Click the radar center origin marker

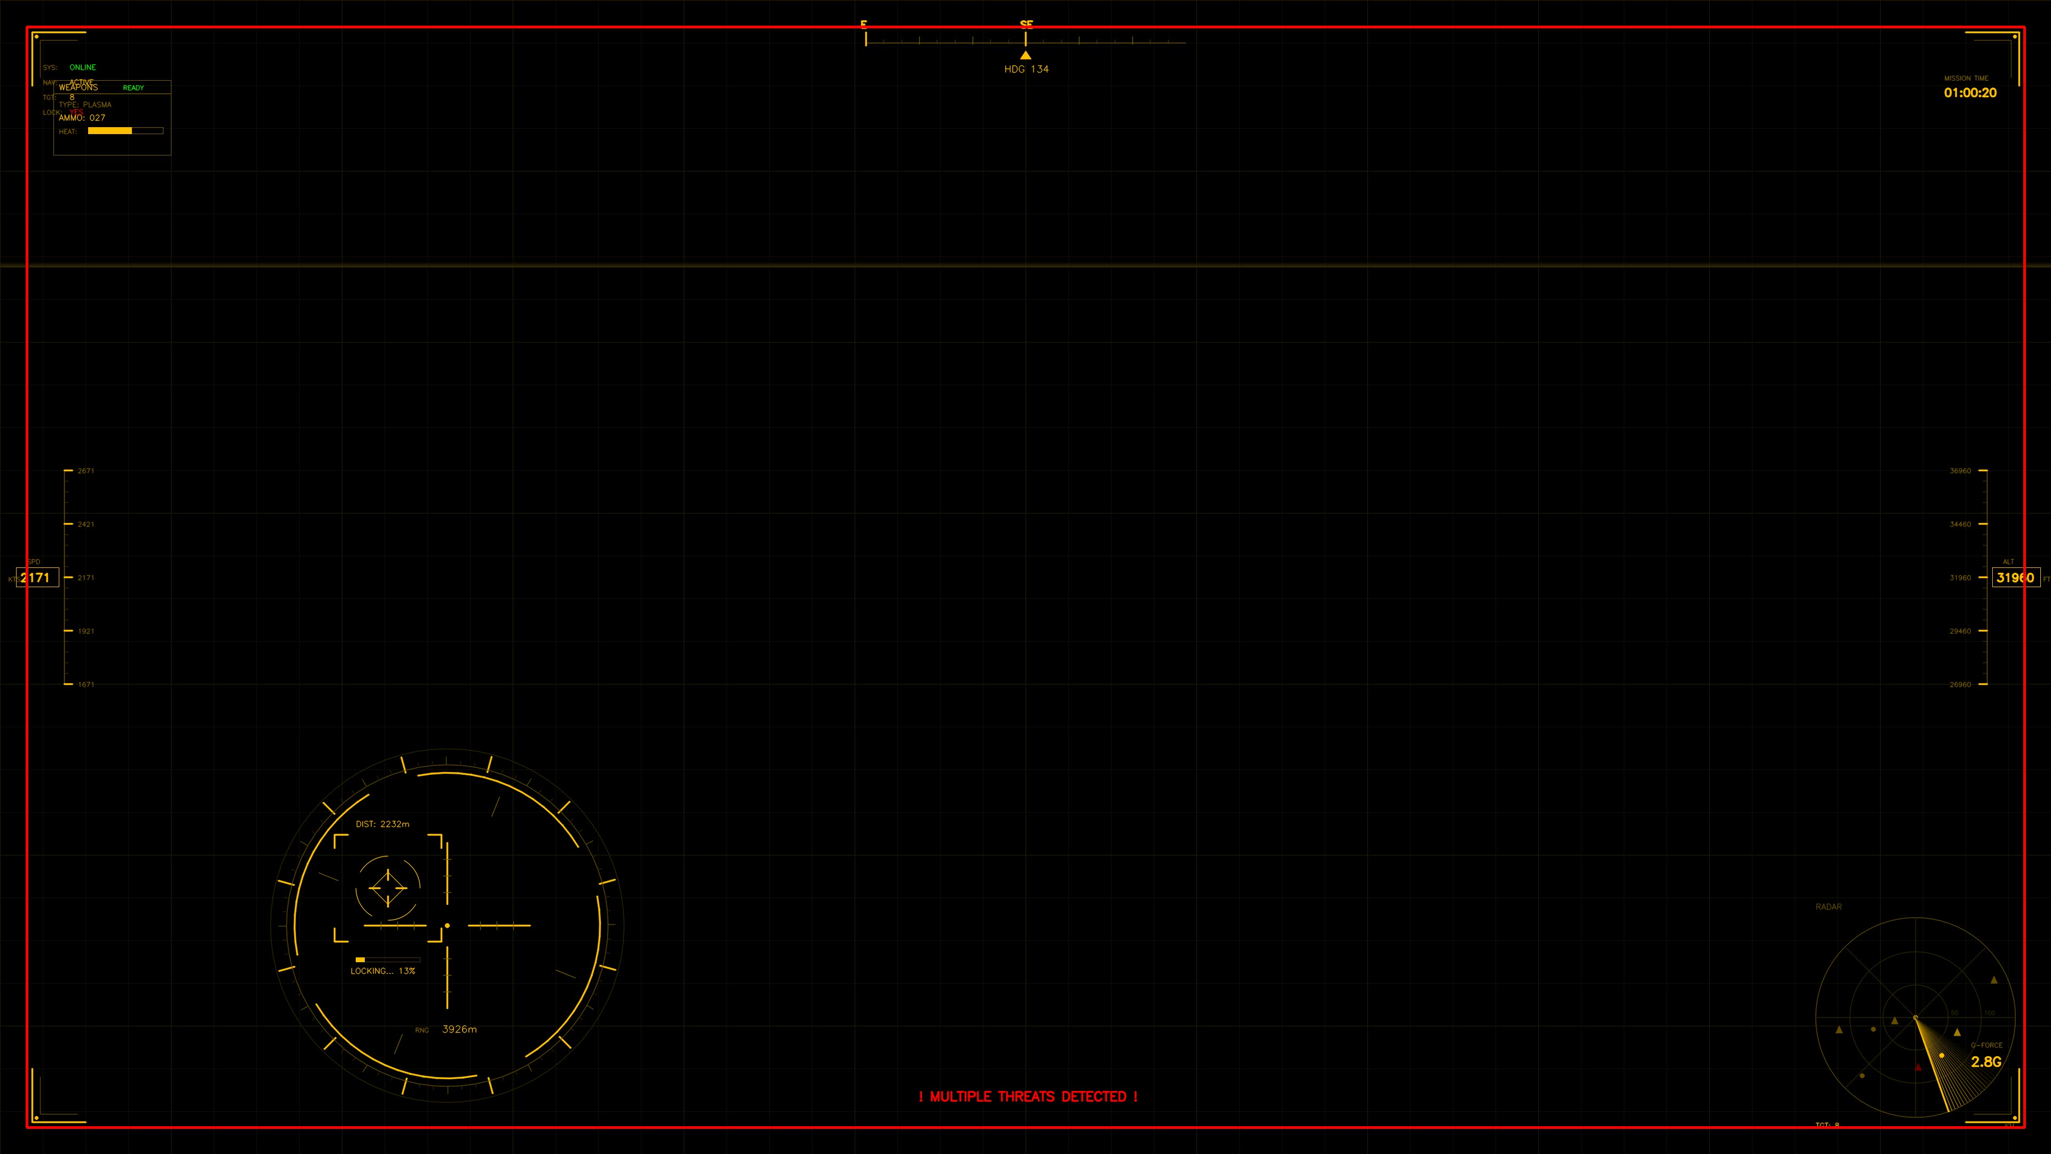pos(1915,1018)
